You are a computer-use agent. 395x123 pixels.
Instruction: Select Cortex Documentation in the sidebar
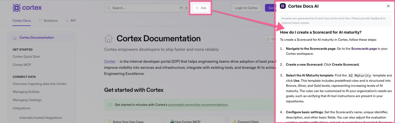42,38
